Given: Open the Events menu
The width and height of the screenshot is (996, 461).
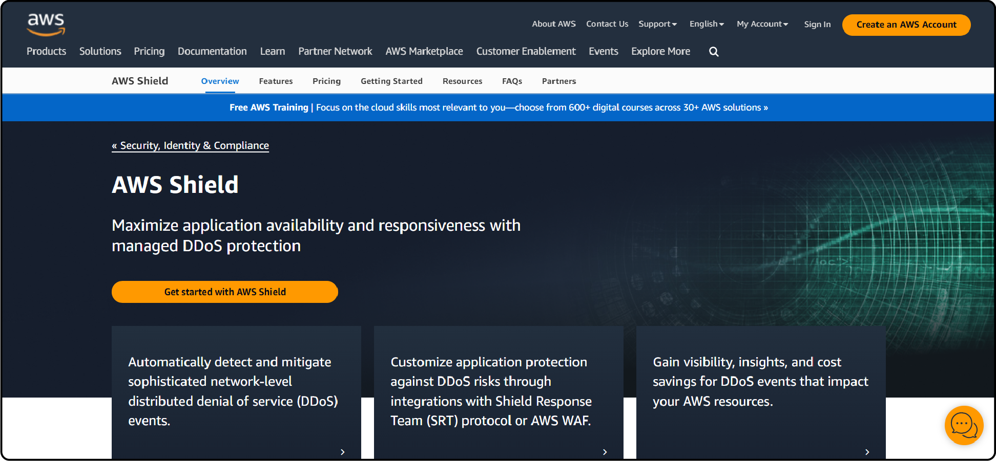Looking at the screenshot, I should point(604,51).
